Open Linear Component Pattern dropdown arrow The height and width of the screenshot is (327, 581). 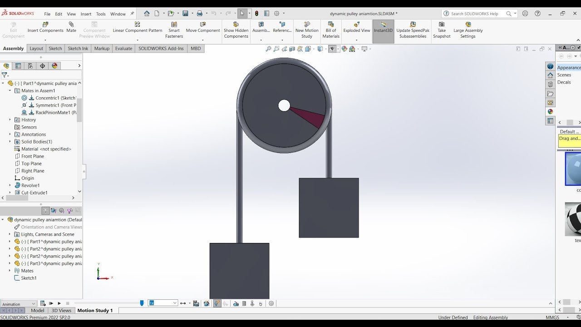pyautogui.click(x=138, y=40)
